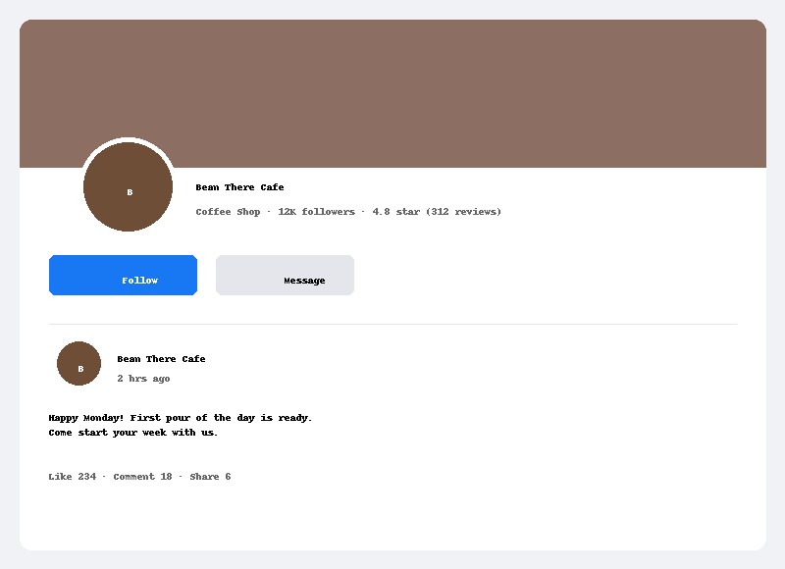Click the 'Come start your week with us.' line
785x569 pixels.
133,433
